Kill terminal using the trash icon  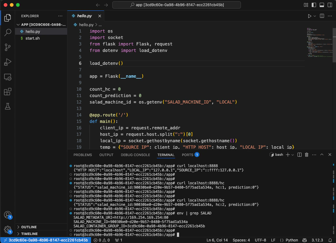306,155
